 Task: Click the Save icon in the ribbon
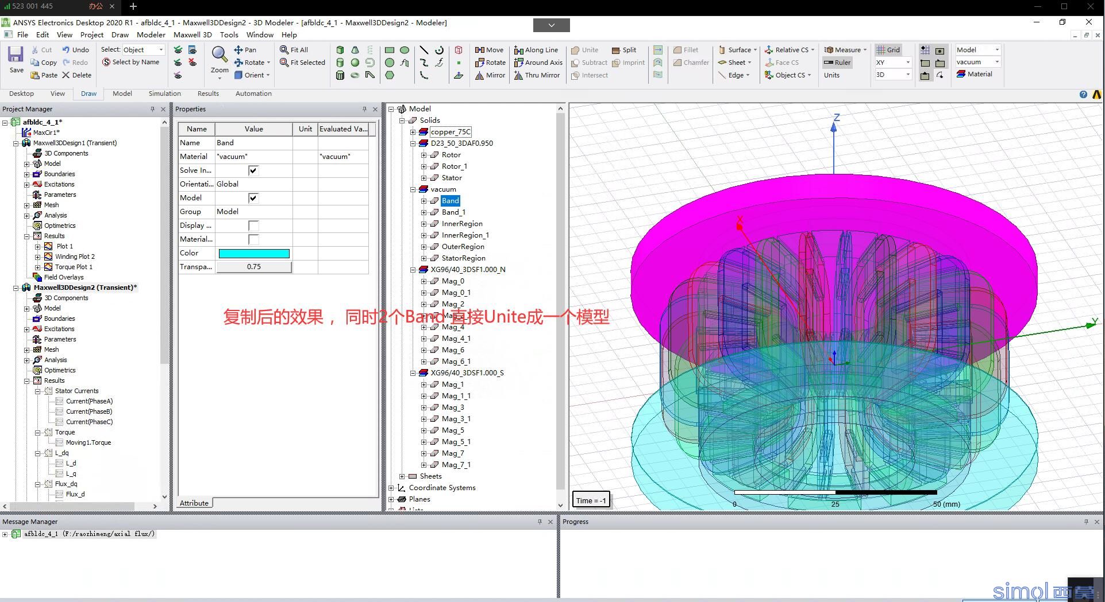click(x=16, y=59)
